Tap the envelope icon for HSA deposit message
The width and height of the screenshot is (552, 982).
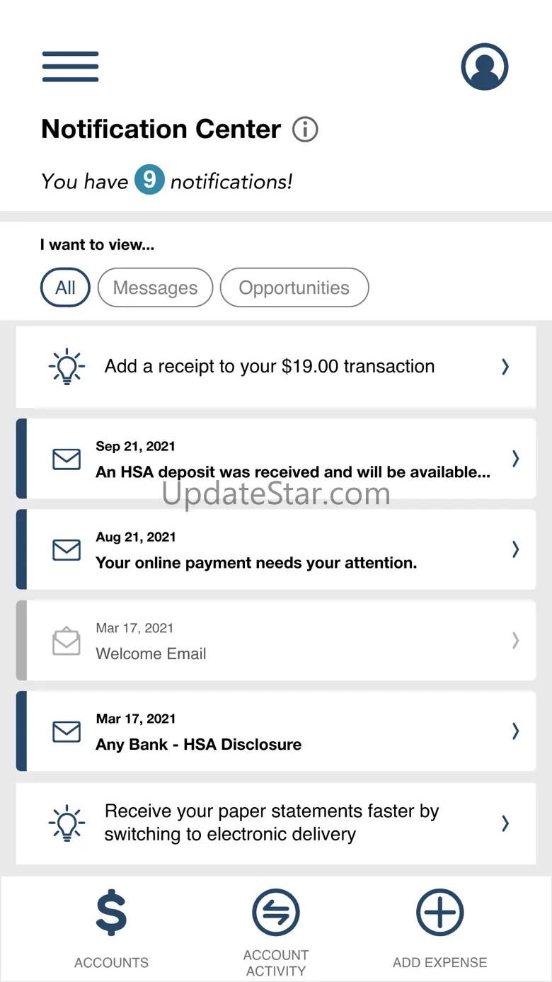coord(67,459)
